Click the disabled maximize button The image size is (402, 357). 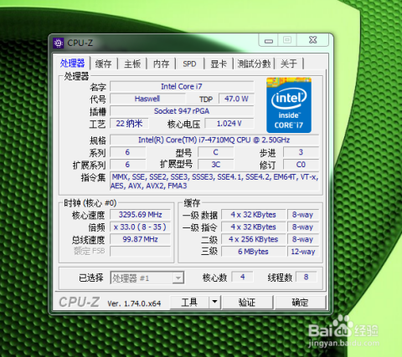(x=287, y=40)
